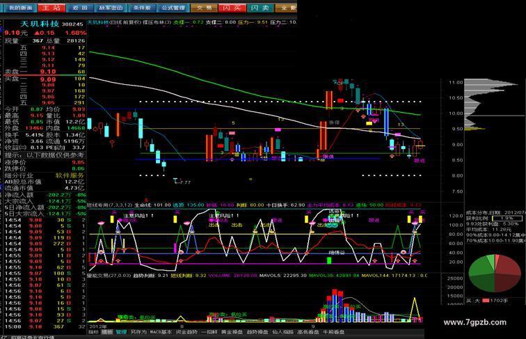Click 另存为 in the bottom tab bar
Screen dimensions: 526x339
click(x=138, y=332)
